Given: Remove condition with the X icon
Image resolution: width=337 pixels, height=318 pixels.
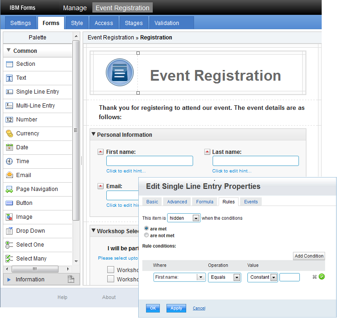Looking at the screenshot, I should (314, 277).
